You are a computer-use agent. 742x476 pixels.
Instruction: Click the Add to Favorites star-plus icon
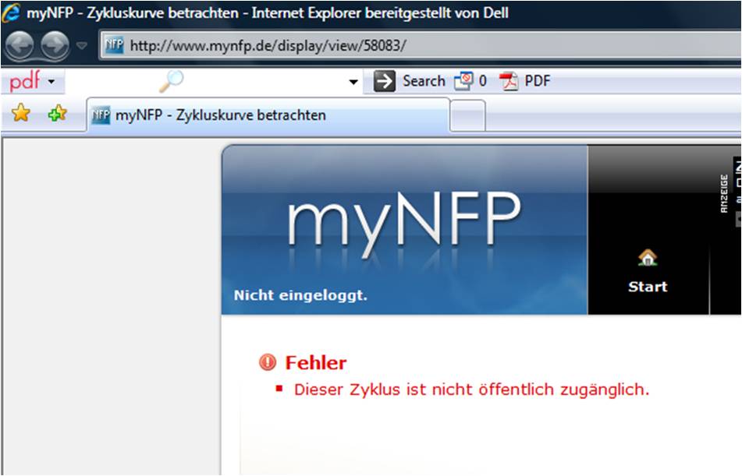pyautogui.click(x=57, y=115)
